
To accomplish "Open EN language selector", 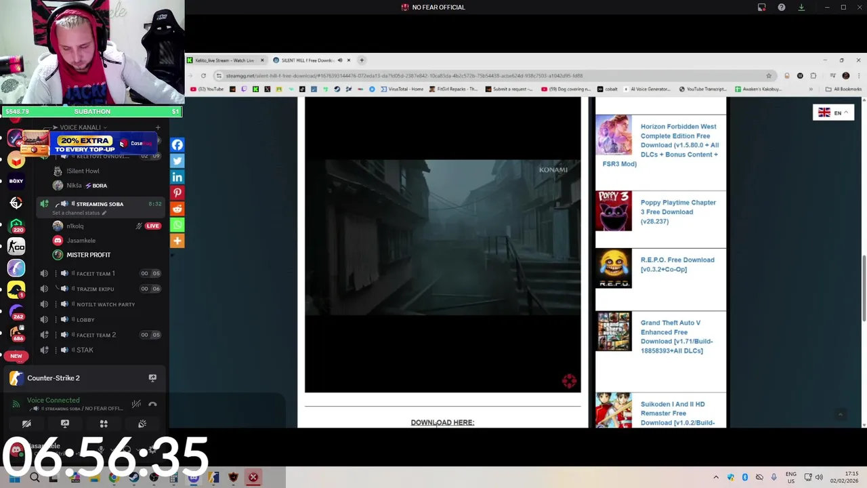I will coord(833,113).
